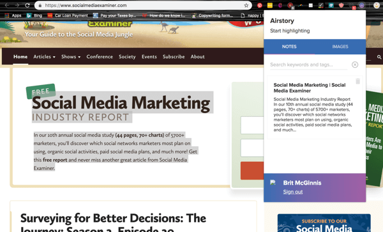This screenshot has height=232, width=383.
Task: Click the Subscribe to our Social Media banner
Action: 324,223
